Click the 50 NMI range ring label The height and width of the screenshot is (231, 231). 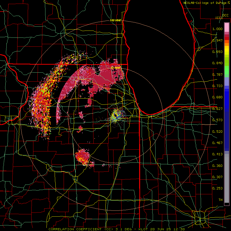(115, 68)
